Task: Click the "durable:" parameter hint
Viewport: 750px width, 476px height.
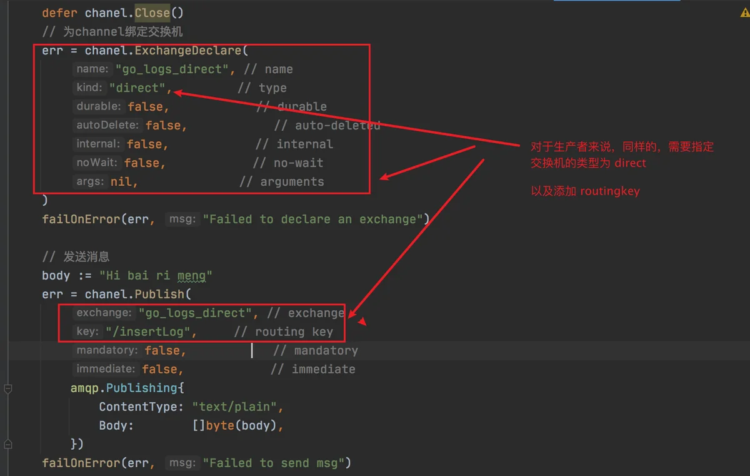Action: [98, 107]
